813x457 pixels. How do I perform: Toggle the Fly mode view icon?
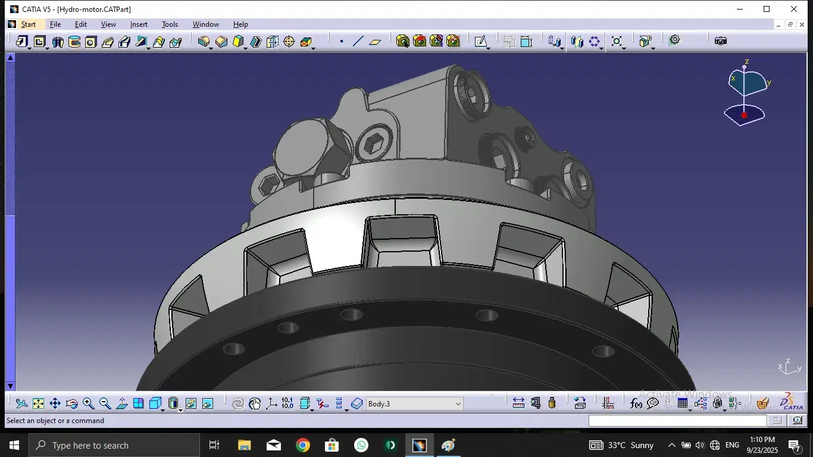[x=21, y=403]
